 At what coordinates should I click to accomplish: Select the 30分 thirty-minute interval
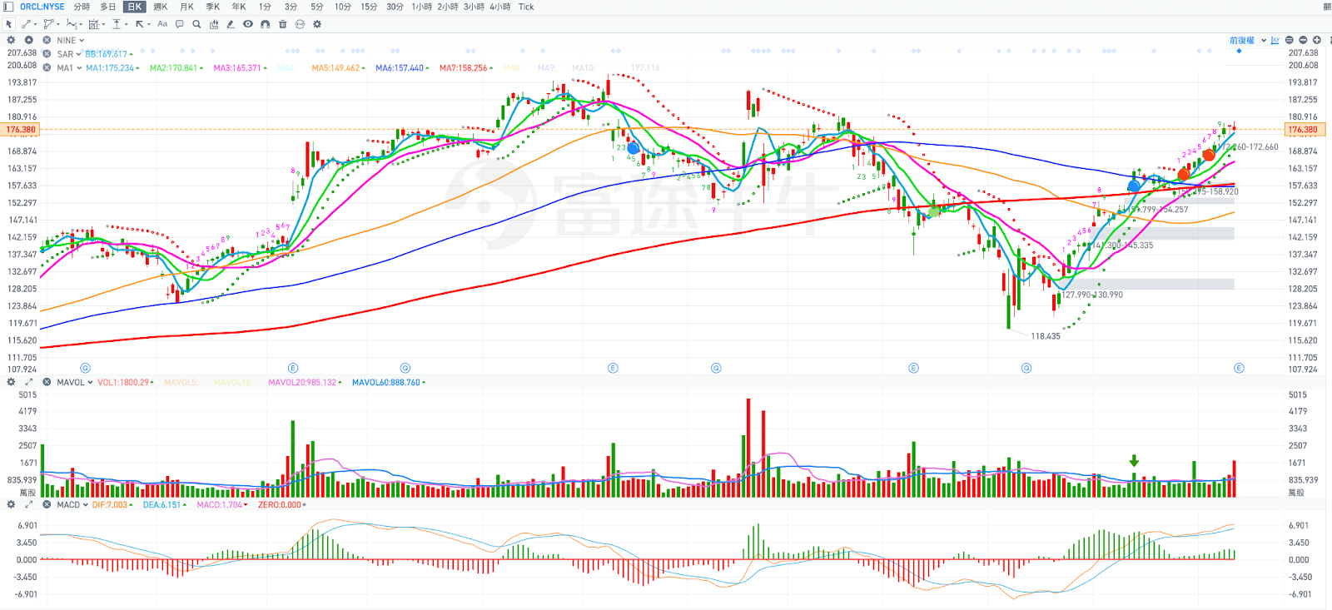tap(395, 7)
